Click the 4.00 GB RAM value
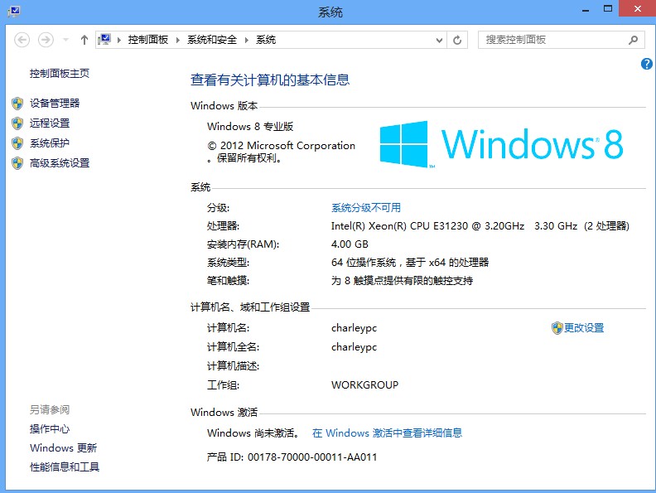Screen dimensions: 656x493 click(x=350, y=244)
